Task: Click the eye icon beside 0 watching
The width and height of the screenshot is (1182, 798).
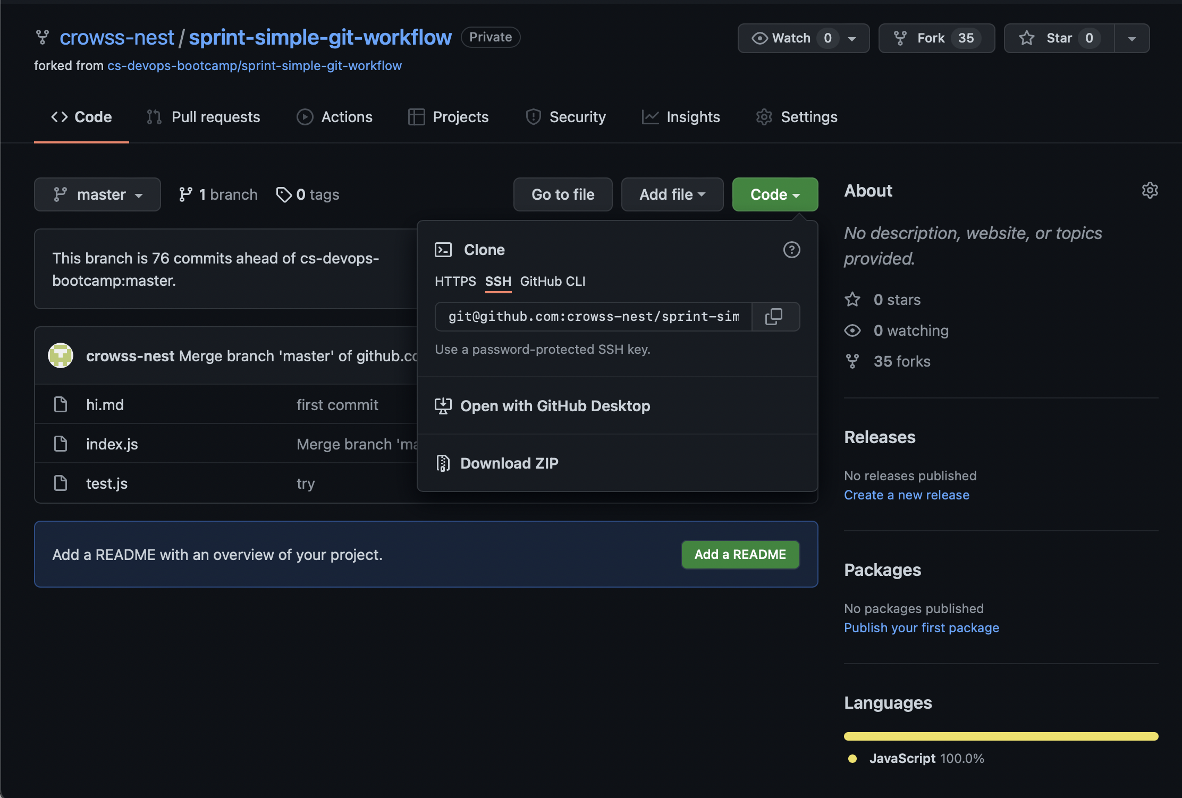Action: (852, 330)
